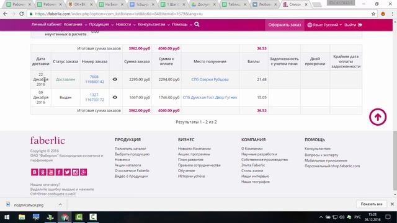Open order number 7608-119849142 link
The width and height of the screenshot is (397, 223).
pos(94,79)
